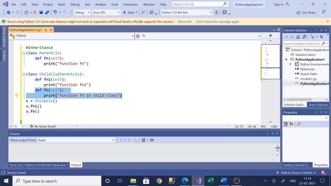Click the Navigate Backward arrow in toolbar
Screen dimensions: 331x186
(x=8, y=12)
